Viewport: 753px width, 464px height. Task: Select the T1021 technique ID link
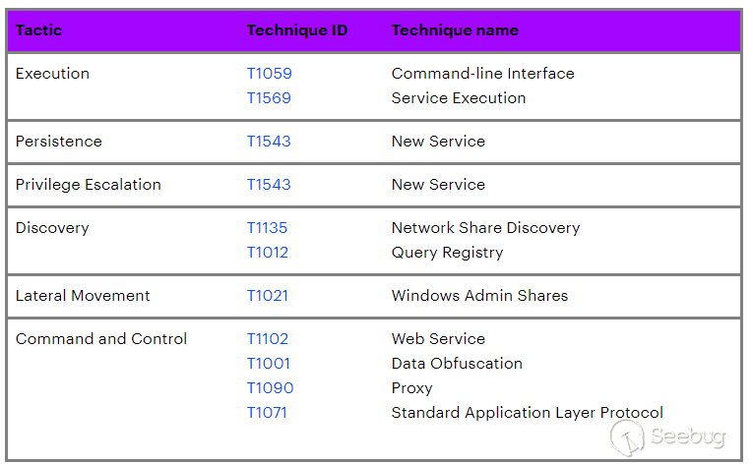pos(267,296)
